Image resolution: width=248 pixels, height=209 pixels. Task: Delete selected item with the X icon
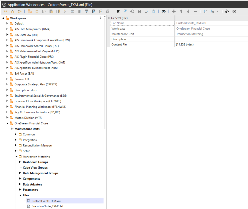(x=118, y=11)
